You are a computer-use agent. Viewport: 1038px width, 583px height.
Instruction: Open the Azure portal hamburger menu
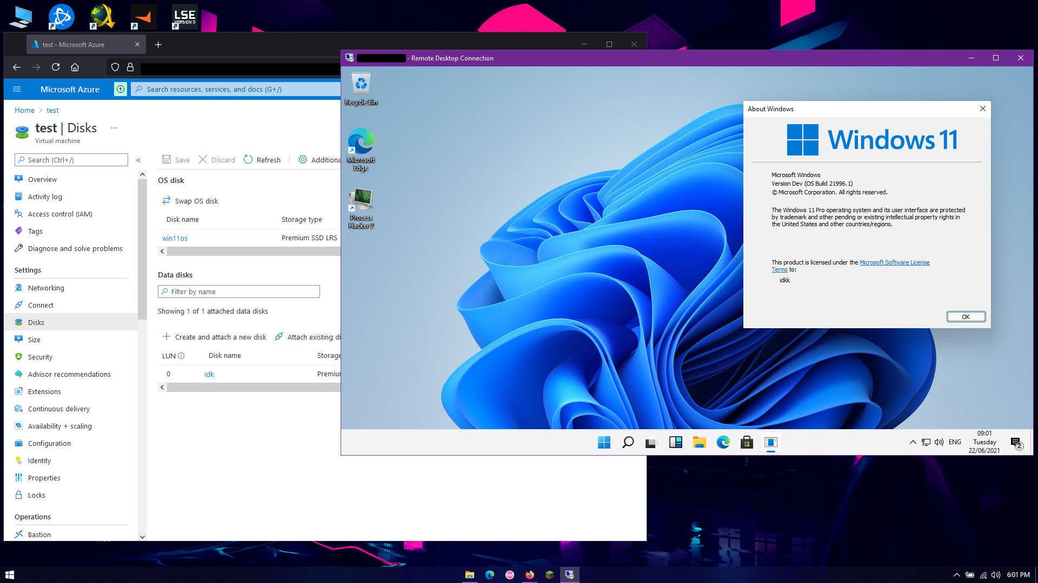[x=17, y=89]
